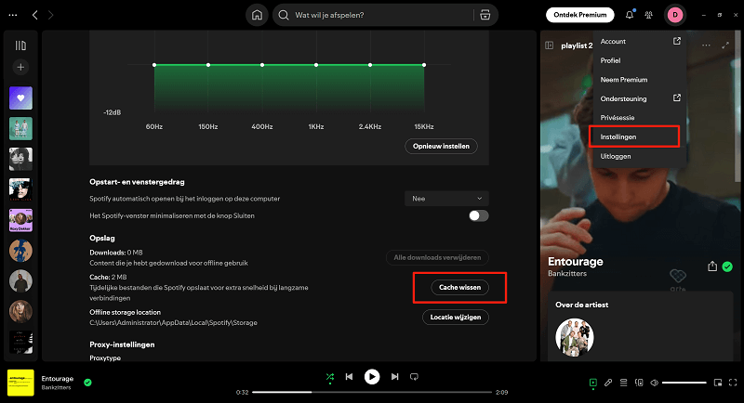Open the Entourage song title in the bottom bar
The image size is (744, 403).
(58, 378)
